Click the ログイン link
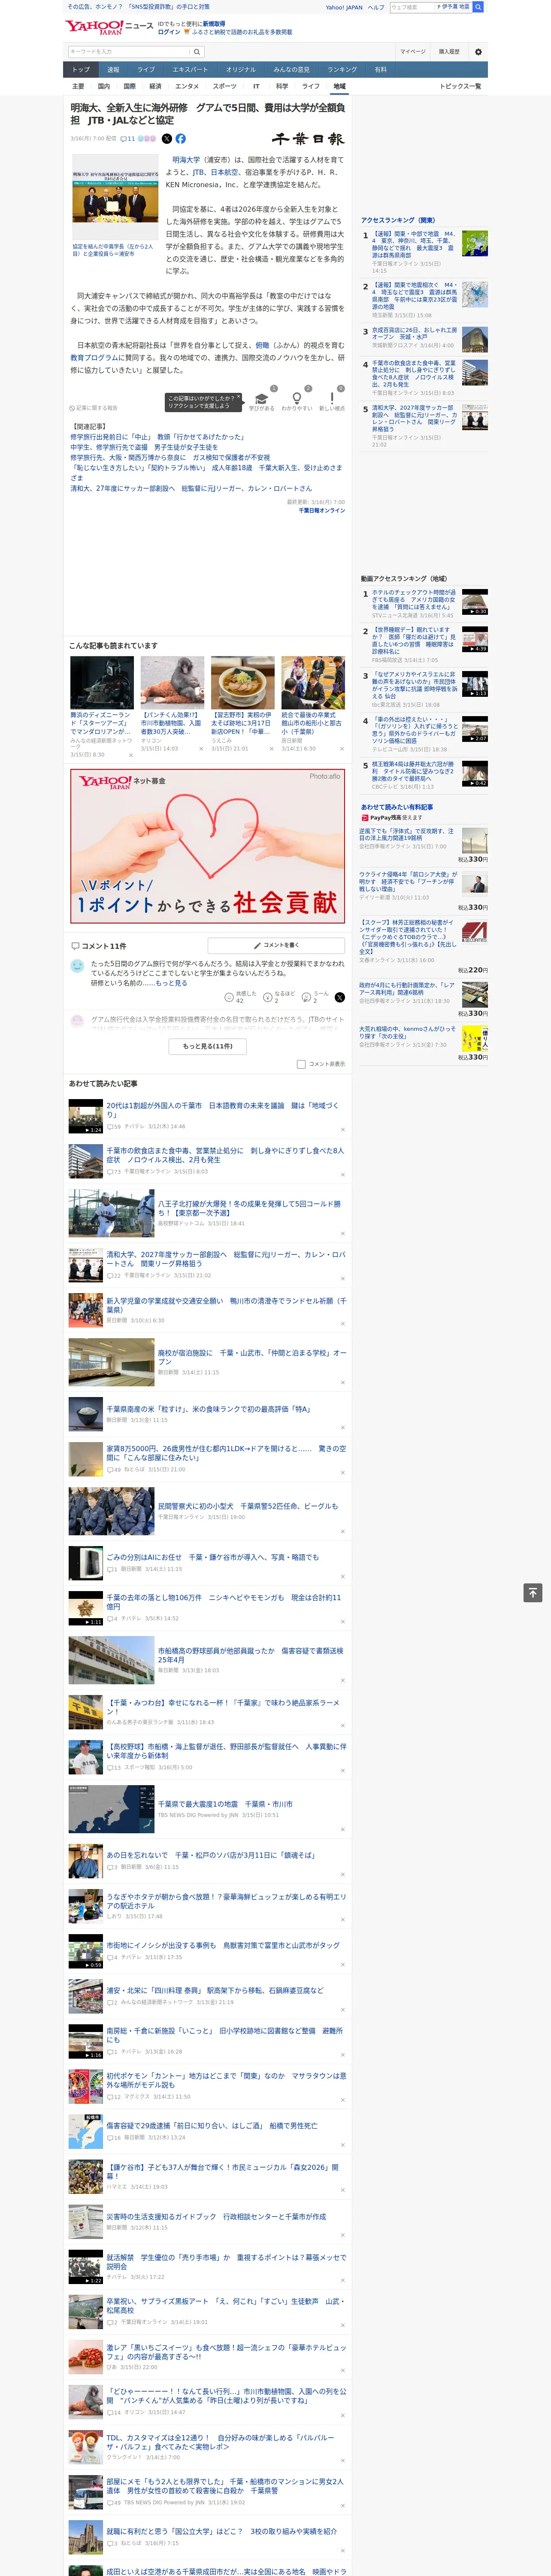 pos(169,32)
